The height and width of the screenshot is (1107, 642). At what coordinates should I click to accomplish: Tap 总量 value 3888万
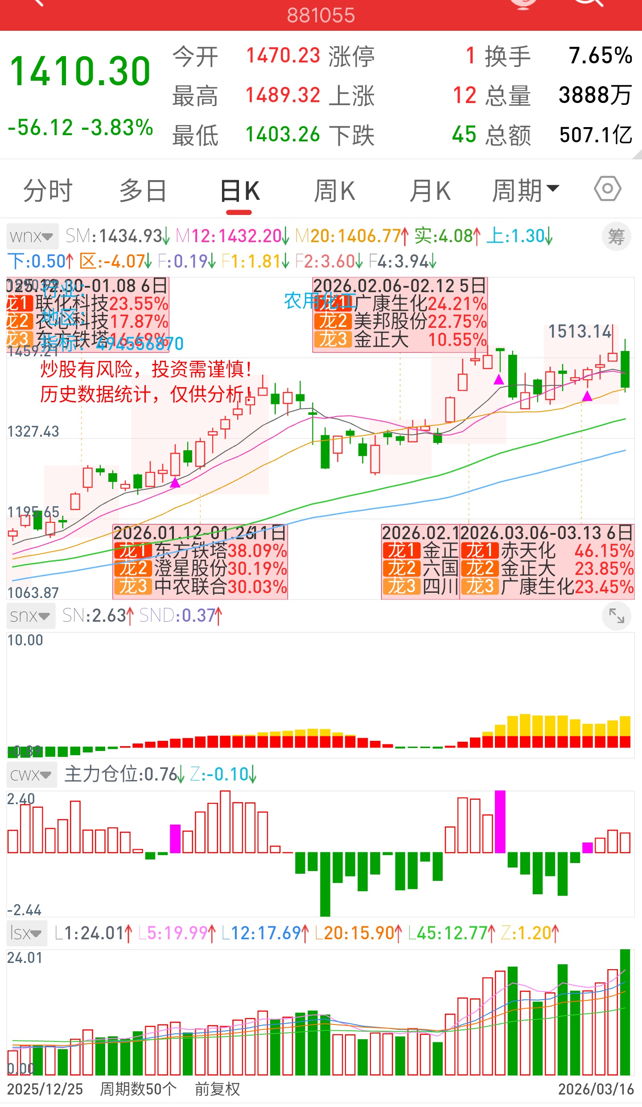pyautogui.click(x=595, y=95)
